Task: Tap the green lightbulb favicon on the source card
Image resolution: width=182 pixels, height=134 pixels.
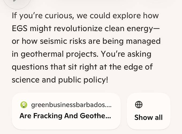Action: [x=24, y=105]
